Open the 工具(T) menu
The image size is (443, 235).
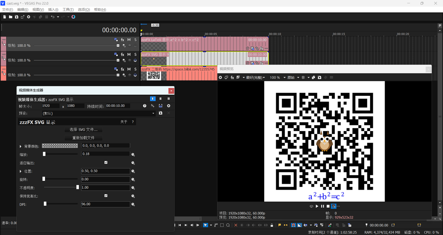[x=68, y=10]
